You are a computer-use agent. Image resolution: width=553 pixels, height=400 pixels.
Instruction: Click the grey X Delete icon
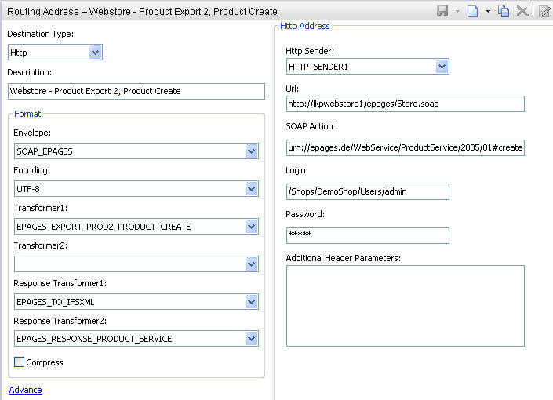522,11
